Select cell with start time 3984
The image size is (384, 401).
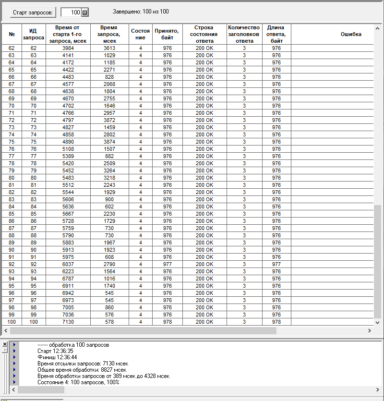[68, 48]
